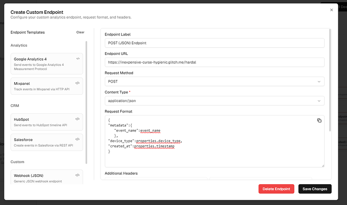The image size is (347, 205).
Task: Click "Send events to HubSpot timeline API" text
Action: [x=40, y=125]
